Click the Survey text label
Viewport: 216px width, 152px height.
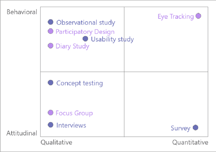click(x=181, y=128)
